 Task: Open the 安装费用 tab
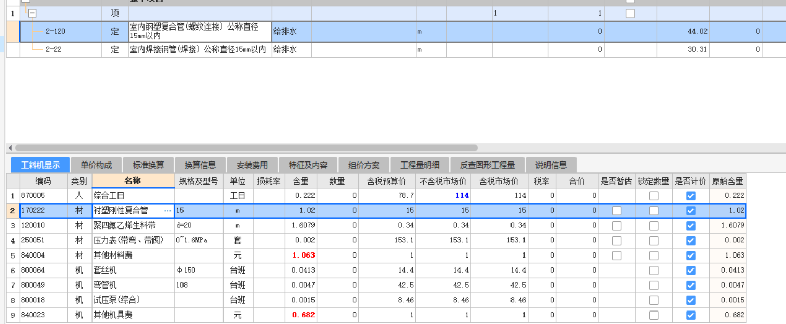252,165
